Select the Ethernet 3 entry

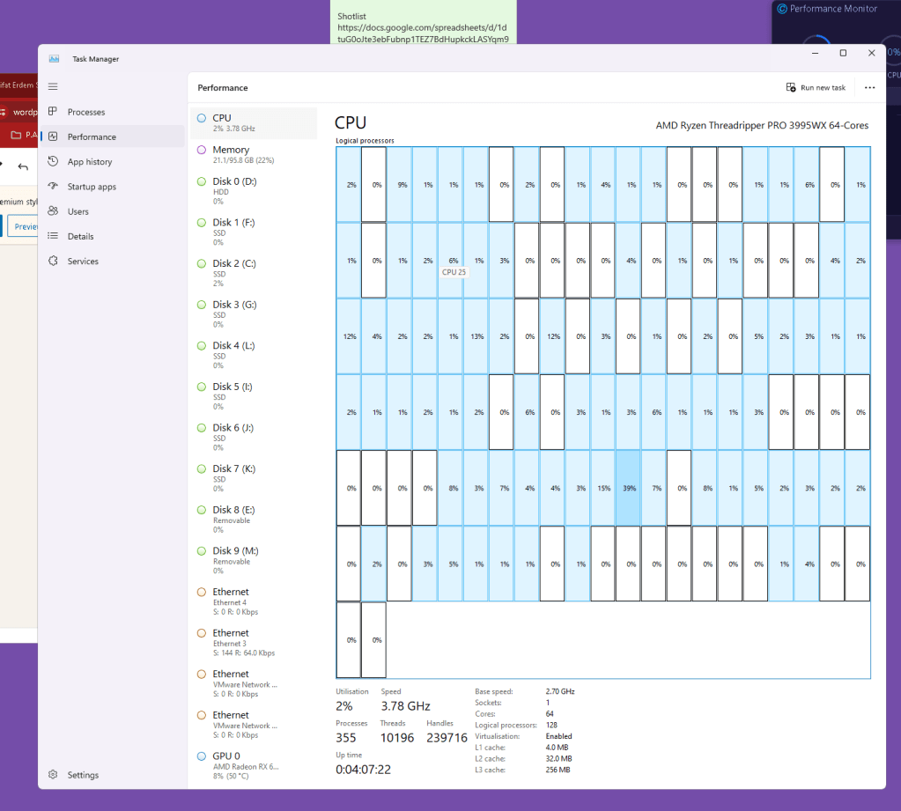click(254, 642)
